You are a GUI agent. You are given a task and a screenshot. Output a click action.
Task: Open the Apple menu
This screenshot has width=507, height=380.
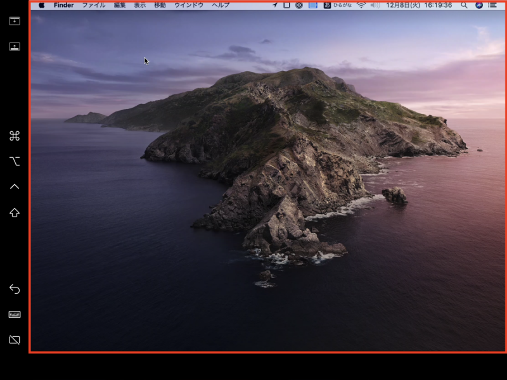coord(42,5)
